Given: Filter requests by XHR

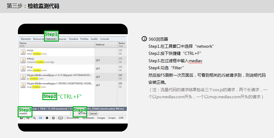Looking at the screenshot, I should [121, 118].
